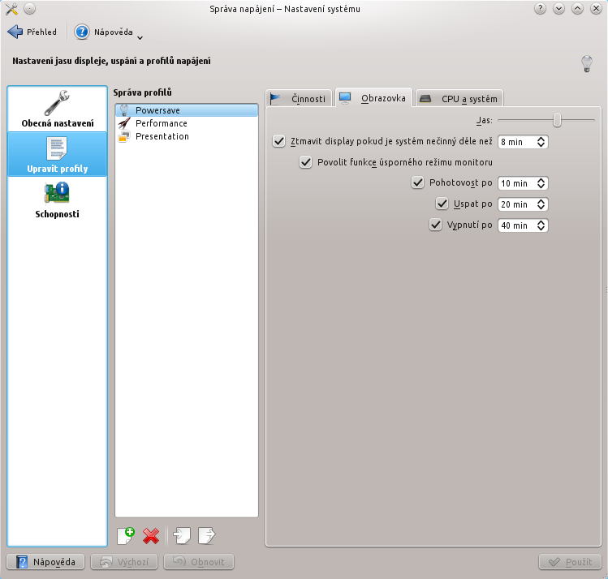Click the Použít button

click(x=570, y=562)
